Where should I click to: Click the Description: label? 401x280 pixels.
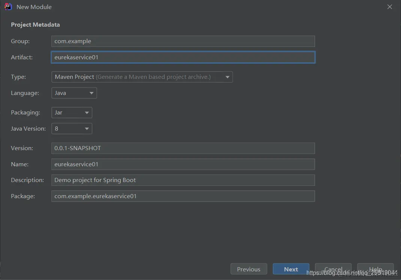coord(27,180)
